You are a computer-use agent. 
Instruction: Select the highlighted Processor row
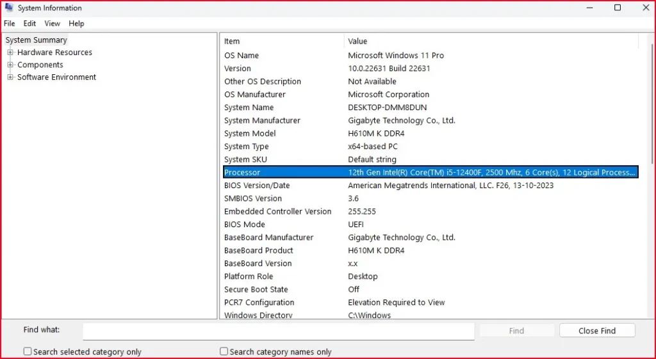[431, 173]
